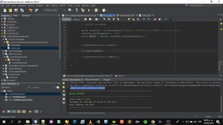
Task: Click the Windows Start button
Action: coord(4,122)
